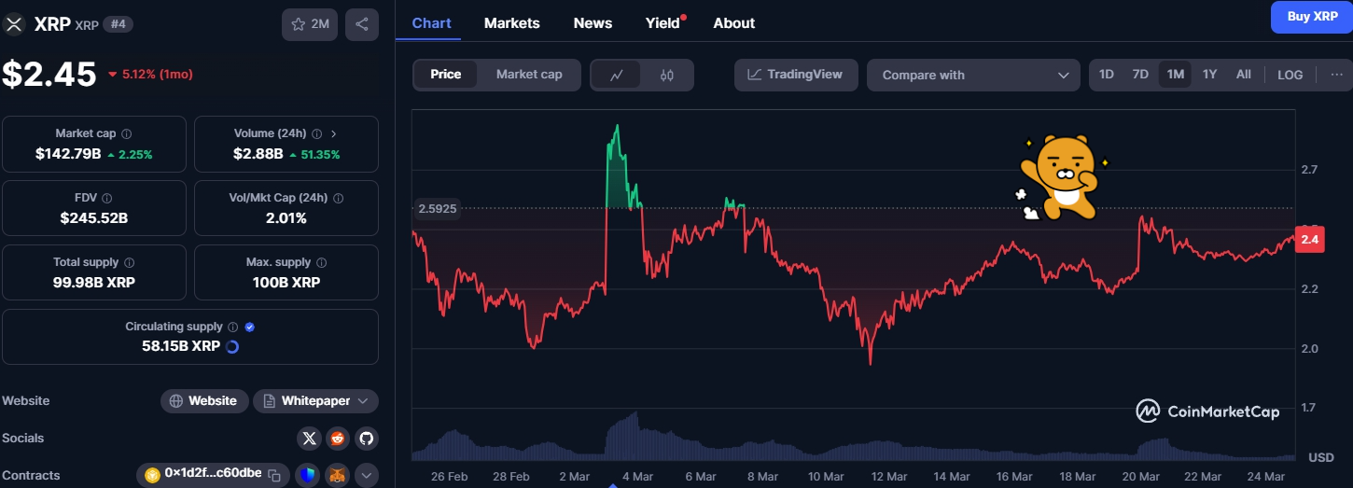The height and width of the screenshot is (488, 1353).
Task: Switch to the News tab
Action: pos(593,22)
